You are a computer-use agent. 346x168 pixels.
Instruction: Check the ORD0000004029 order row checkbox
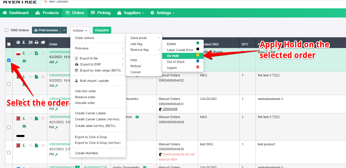pos(9,127)
